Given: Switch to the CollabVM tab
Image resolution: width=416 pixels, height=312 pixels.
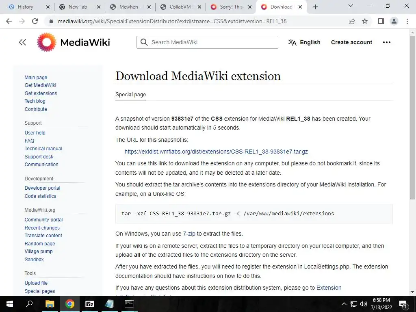Looking at the screenshot, I should coord(180,7).
